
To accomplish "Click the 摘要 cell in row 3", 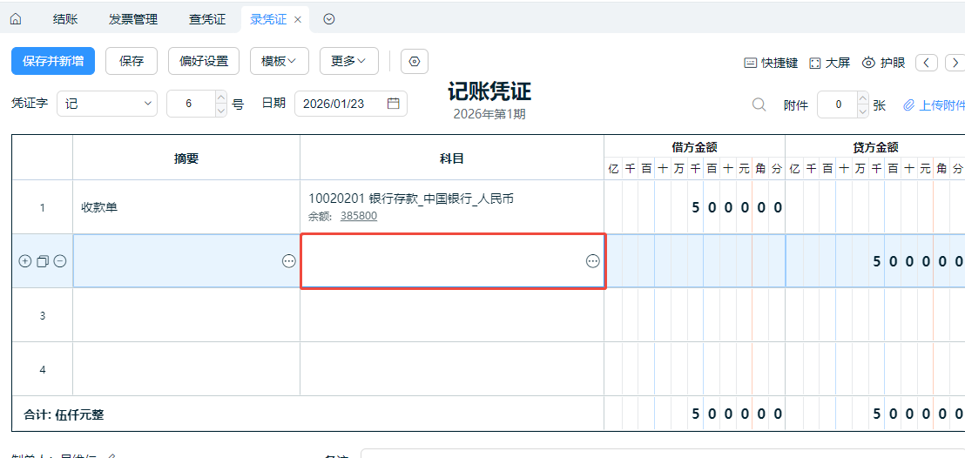I will pos(186,315).
